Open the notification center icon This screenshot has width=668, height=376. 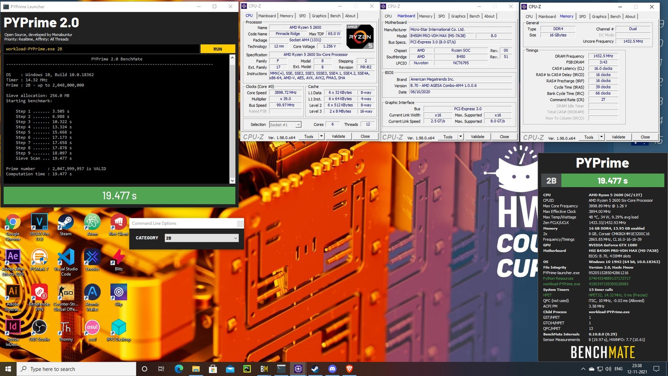pos(656,369)
